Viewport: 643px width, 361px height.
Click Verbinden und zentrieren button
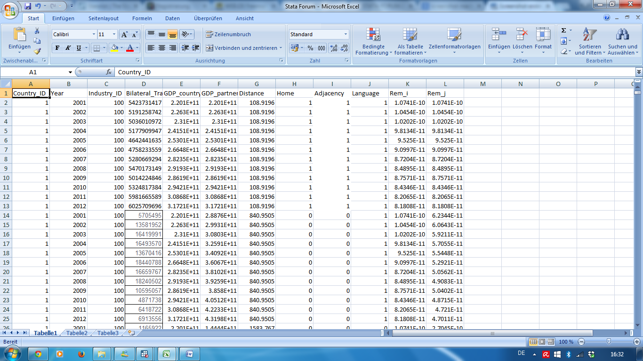click(242, 48)
